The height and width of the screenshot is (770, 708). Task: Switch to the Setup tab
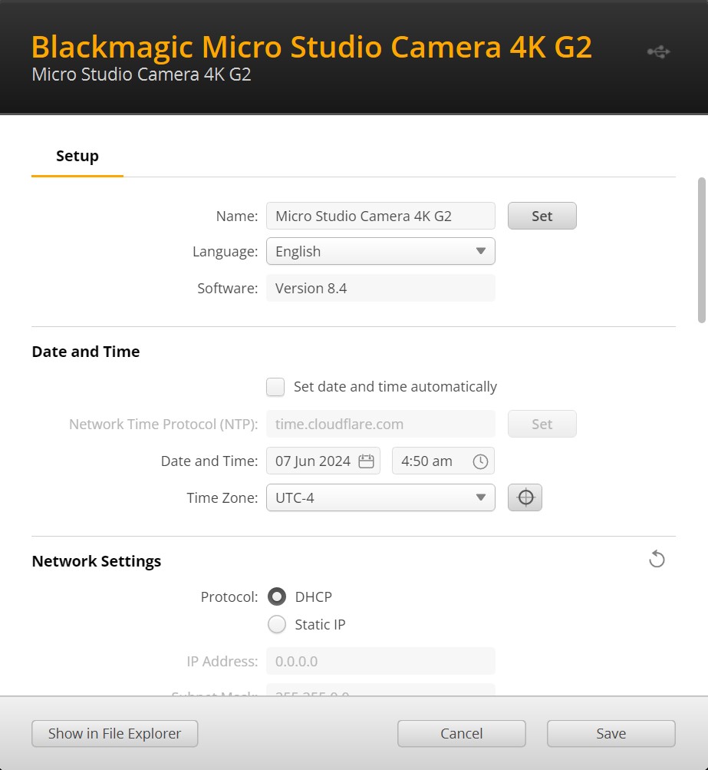click(x=77, y=156)
